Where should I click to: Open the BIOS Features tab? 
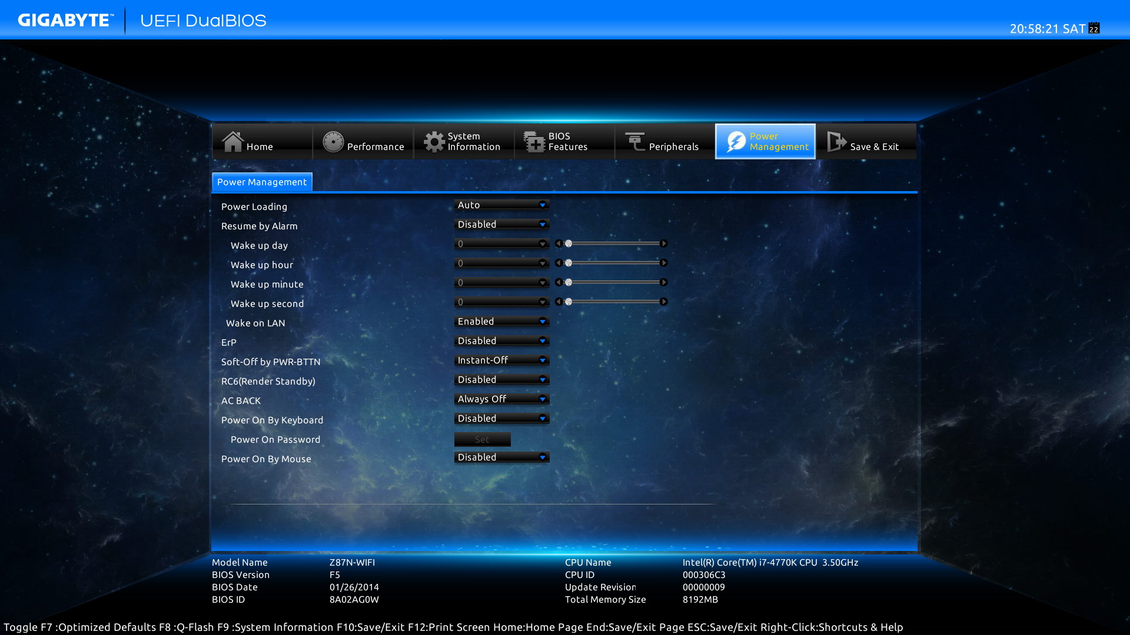click(564, 142)
